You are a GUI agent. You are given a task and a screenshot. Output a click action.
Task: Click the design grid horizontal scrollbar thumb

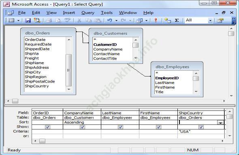[42, 141]
